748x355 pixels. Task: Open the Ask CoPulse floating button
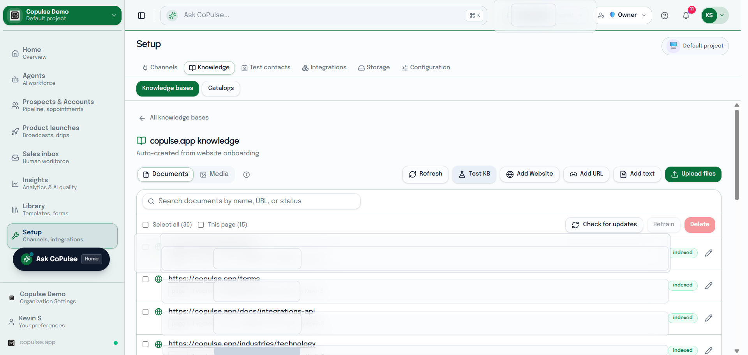(61, 259)
